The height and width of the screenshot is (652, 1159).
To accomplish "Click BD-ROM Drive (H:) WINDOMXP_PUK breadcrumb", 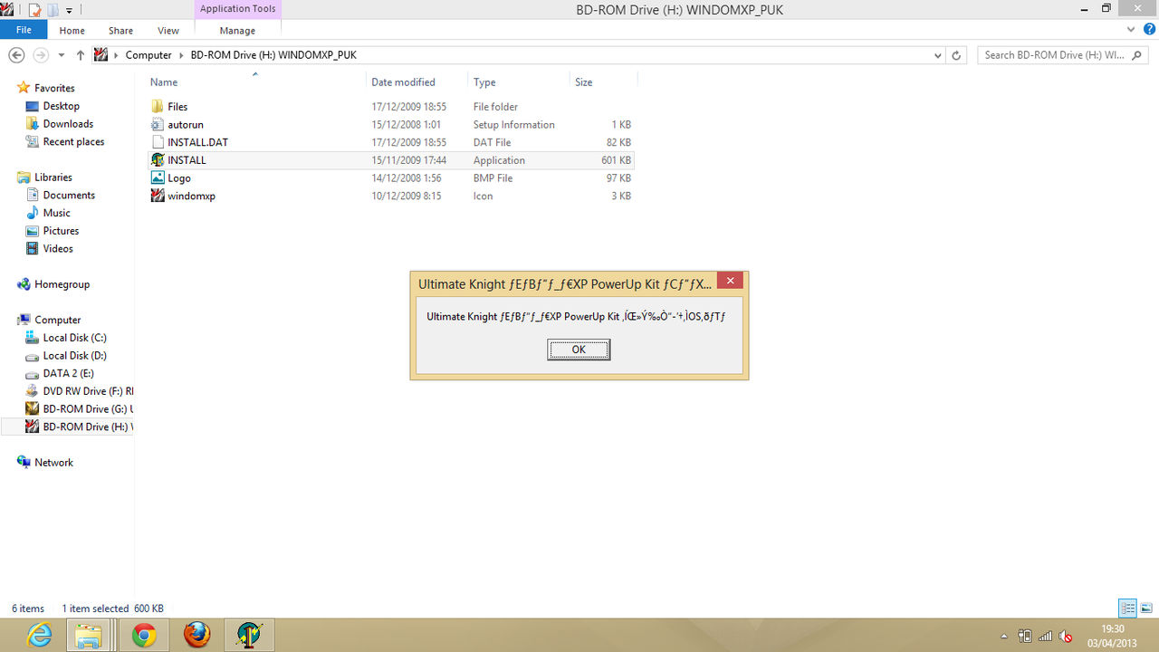I will [273, 55].
